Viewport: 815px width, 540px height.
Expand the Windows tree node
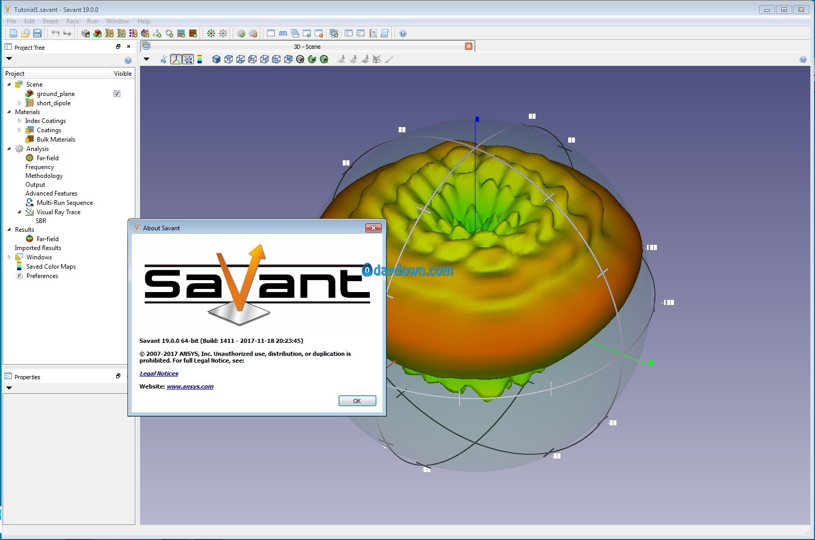click(x=9, y=257)
